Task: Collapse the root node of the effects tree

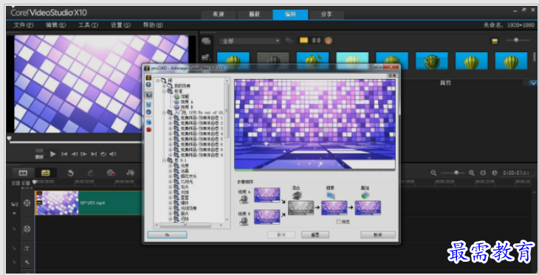Action: [x=158, y=80]
